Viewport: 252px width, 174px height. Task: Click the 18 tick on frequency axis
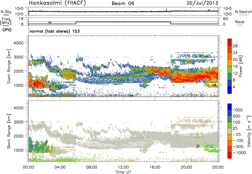[x=21, y=19]
